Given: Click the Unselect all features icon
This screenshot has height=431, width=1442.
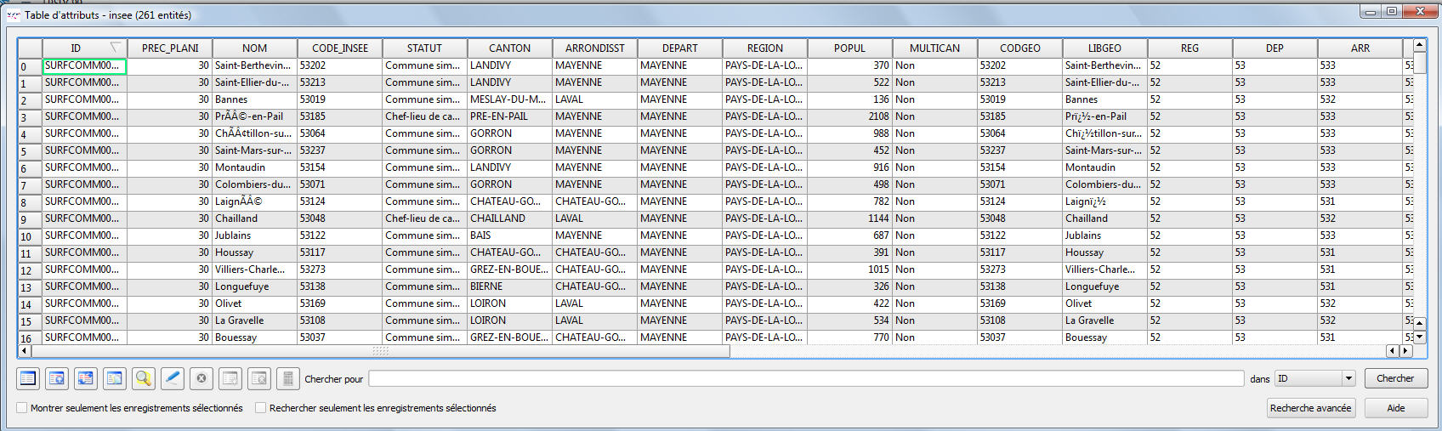Looking at the screenshot, I should coord(28,378).
